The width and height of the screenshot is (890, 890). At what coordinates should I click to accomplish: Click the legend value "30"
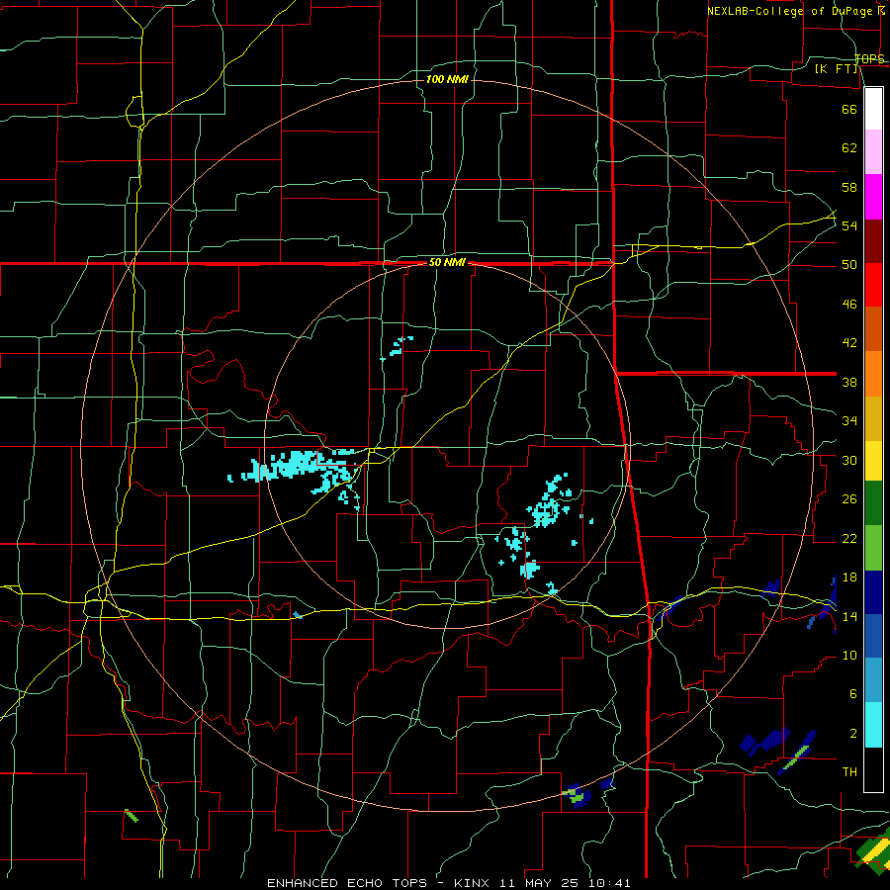click(x=849, y=460)
